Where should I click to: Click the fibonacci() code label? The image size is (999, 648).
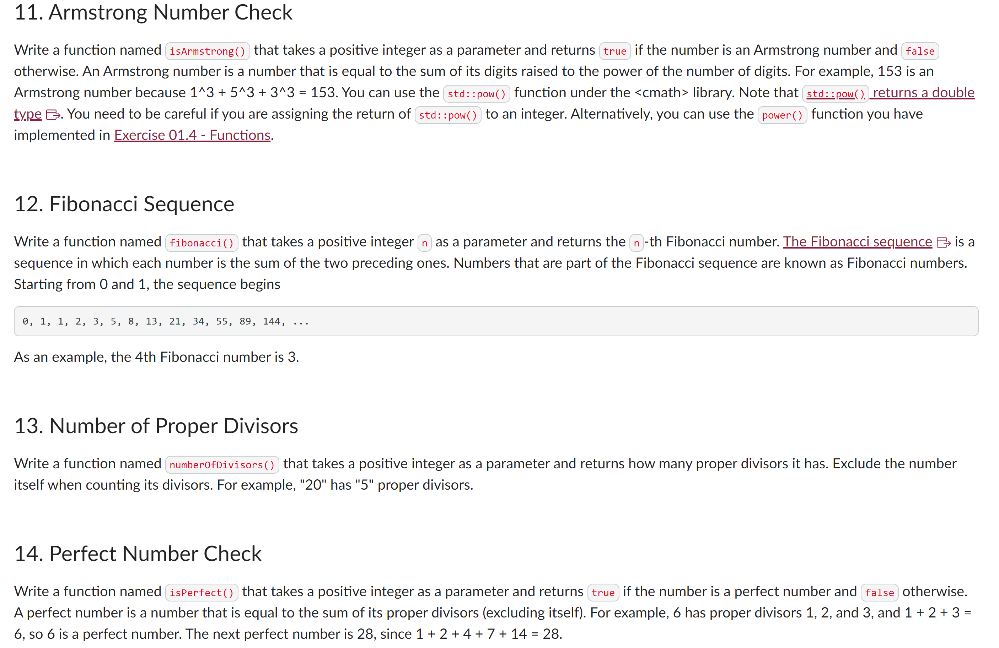pos(202,243)
